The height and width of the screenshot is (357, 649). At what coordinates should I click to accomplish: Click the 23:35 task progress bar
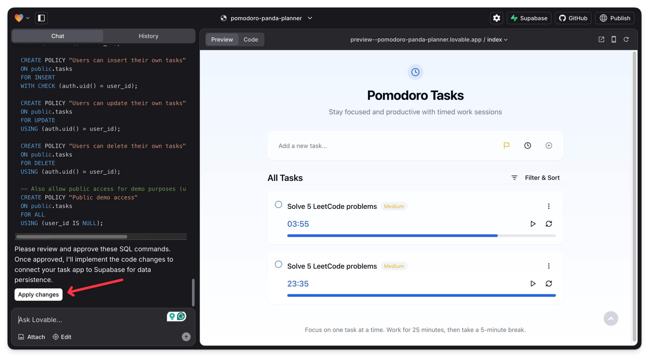[x=421, y=295]
